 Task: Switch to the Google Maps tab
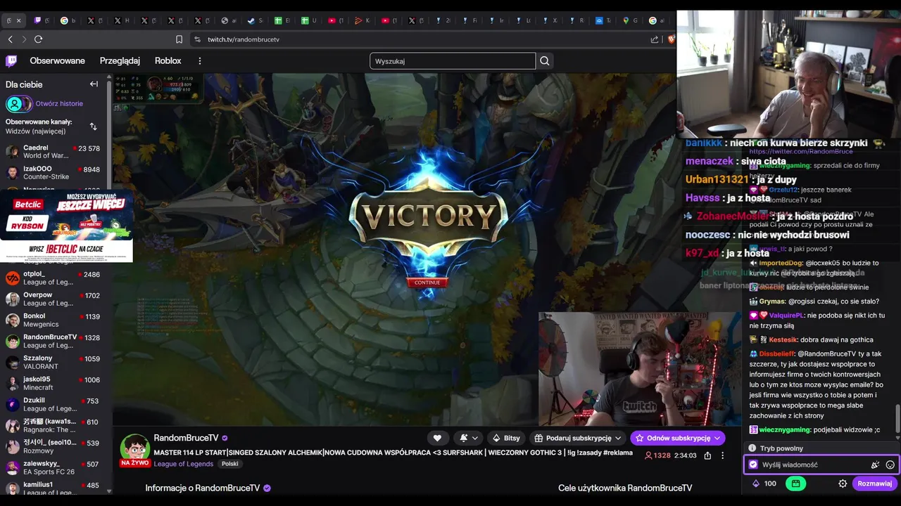point(628,20)
